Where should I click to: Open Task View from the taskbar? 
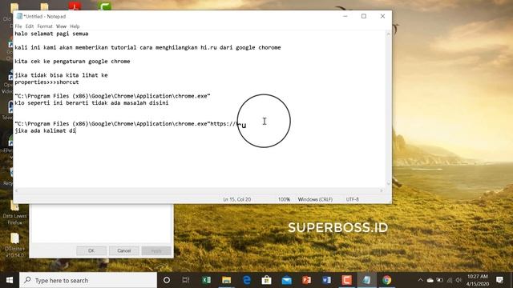click(x=186, y=280)
